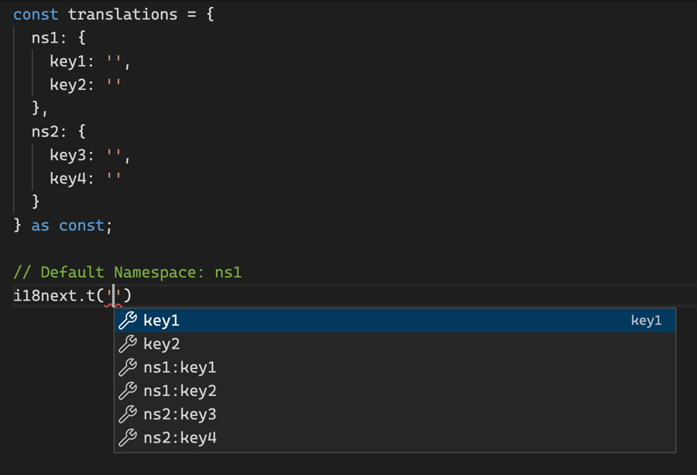Click the wrench icon for ns2:key3
The width and height of the screenshot is (697, 475).
click(128, 414)
